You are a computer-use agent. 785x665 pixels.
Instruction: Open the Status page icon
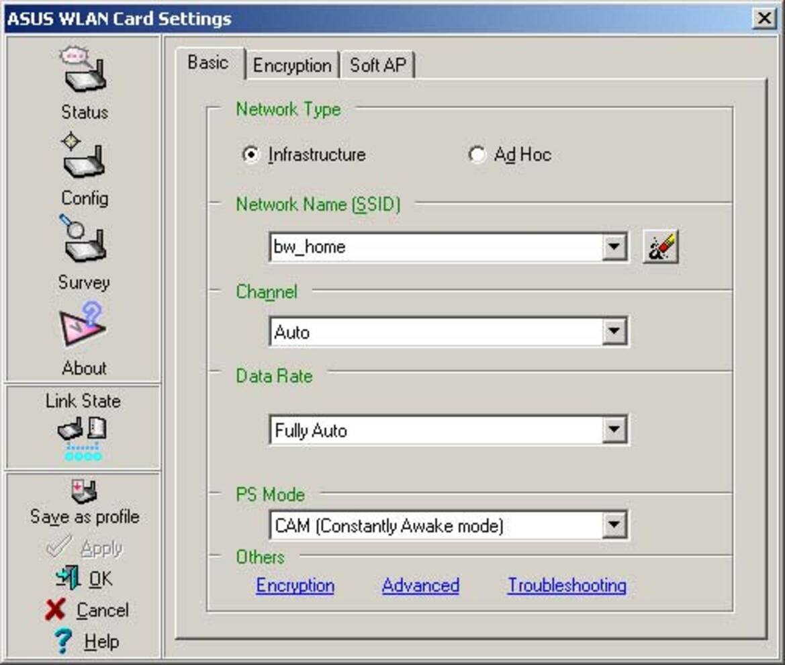tap(84, 70)
